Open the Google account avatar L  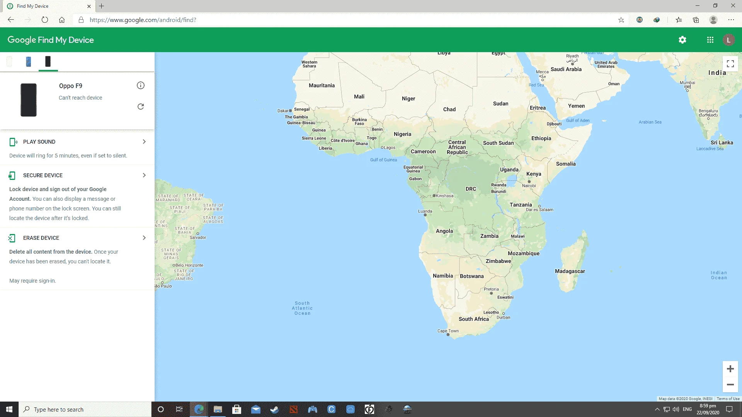pyautogui.click(x=729, y=40)
